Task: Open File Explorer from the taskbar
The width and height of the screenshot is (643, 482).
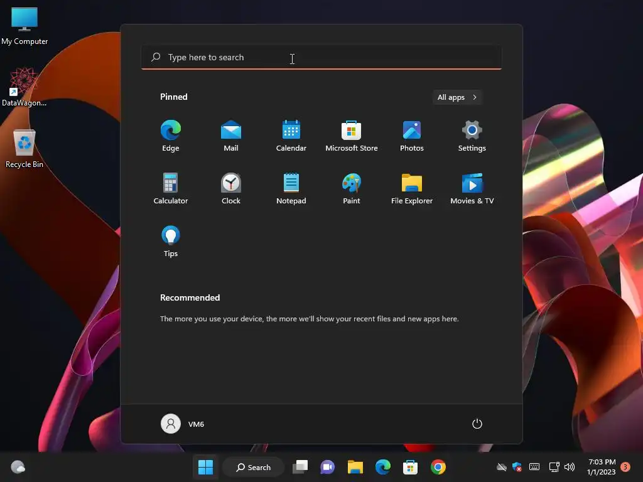Action: tap(355, 467)
